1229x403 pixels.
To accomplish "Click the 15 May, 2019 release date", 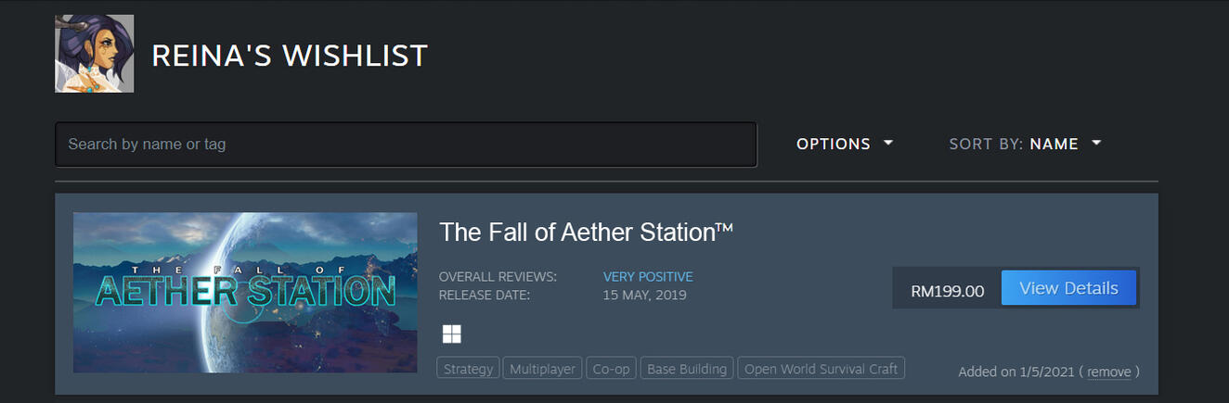I will 644,296.
